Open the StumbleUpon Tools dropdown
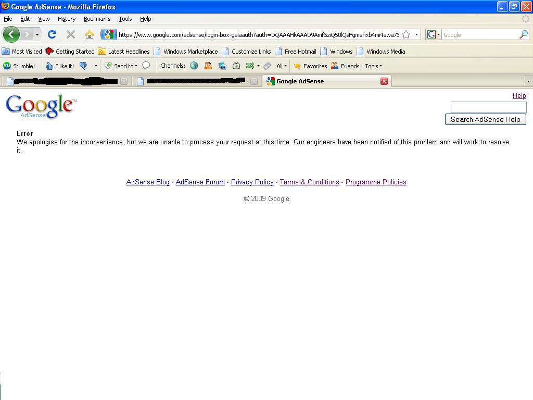The width and height of the screenshot is (533, 400). pos(373,66)
